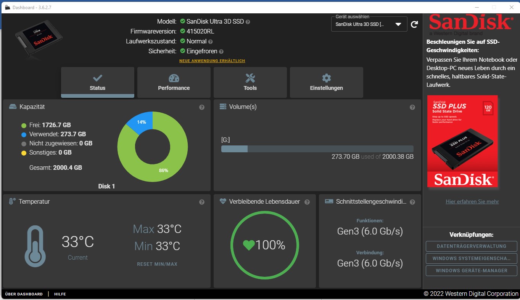
Task: Open Windows Geräte-Manager shortcut
Action: coord(472,271)
